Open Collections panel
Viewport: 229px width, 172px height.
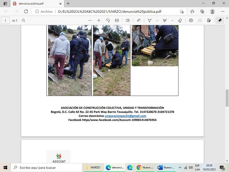pyautogui.click(x=202, y=11)
